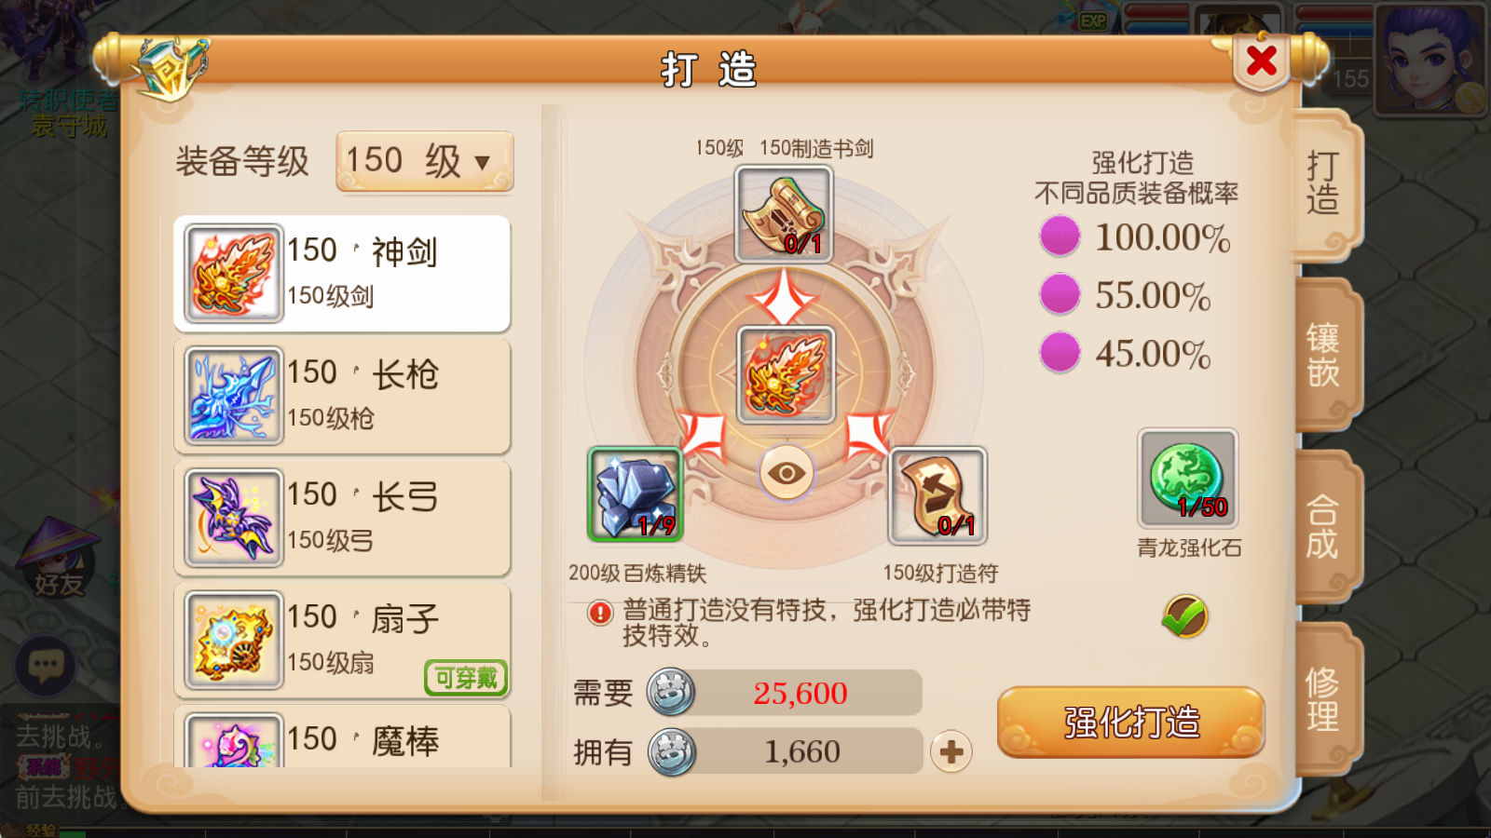1491x838 pixels.
Task: Open the 150级 equipment level dropdown
Action: [424, 161]
